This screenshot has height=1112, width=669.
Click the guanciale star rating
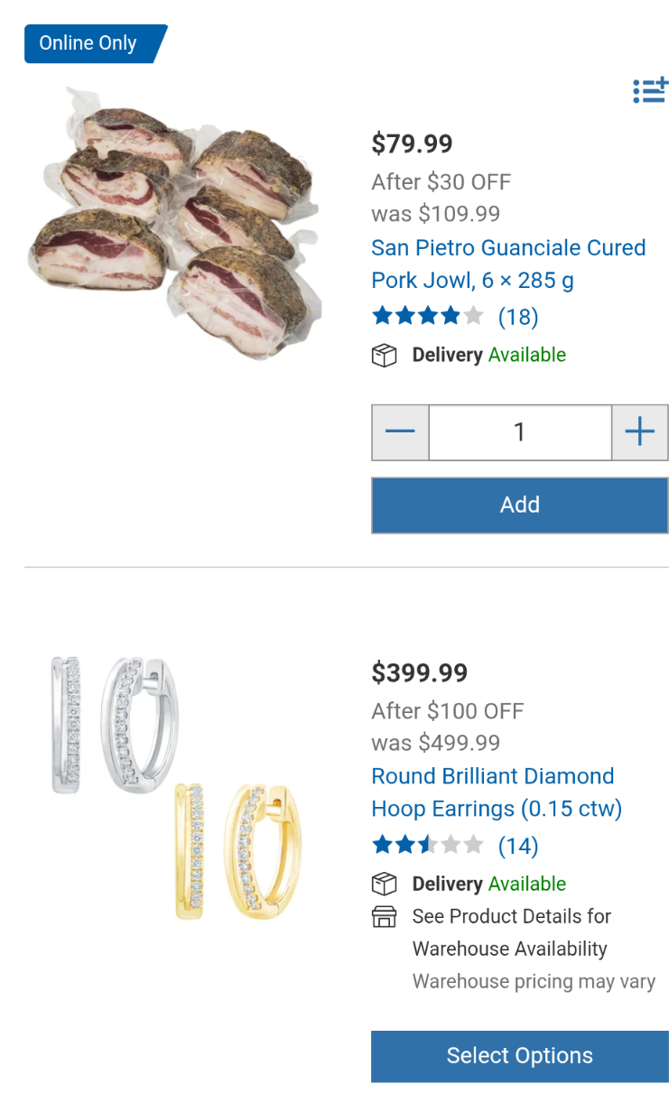tap(427, 317)
